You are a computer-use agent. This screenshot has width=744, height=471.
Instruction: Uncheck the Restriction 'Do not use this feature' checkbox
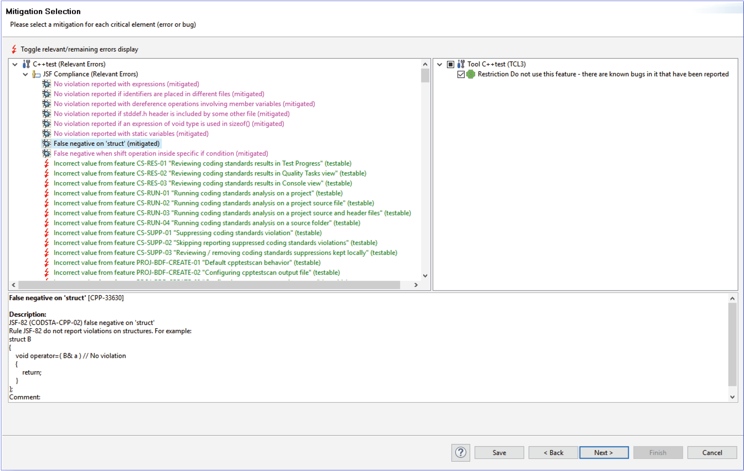[461, 74]
